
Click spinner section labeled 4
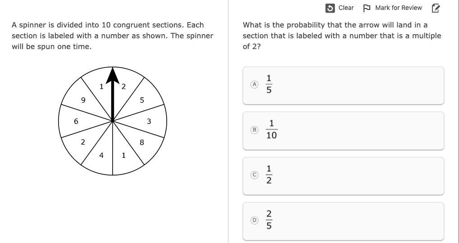101,155
